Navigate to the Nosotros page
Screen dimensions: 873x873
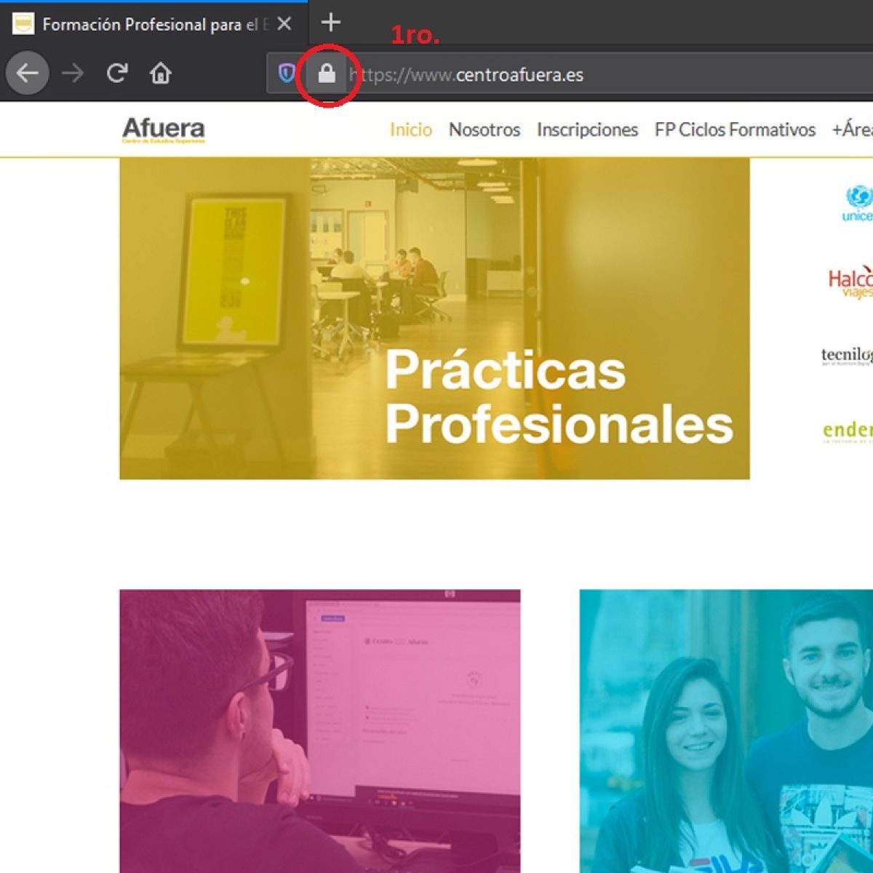pos(484,130)
